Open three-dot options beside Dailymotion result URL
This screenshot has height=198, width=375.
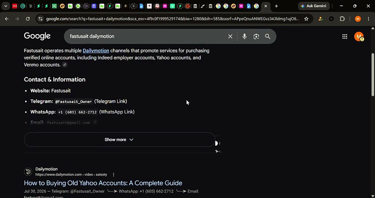tap(113, 175)
